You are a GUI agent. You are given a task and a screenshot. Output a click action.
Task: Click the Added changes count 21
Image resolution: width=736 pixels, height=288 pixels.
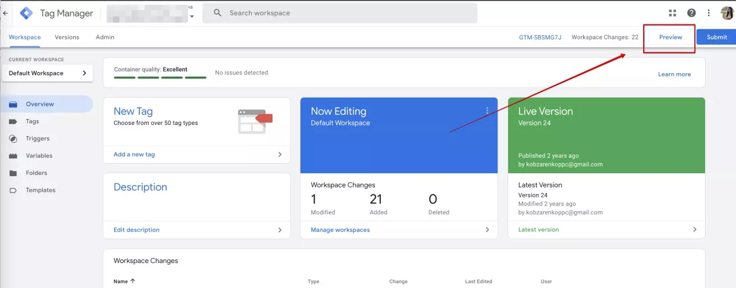point(375,199)
